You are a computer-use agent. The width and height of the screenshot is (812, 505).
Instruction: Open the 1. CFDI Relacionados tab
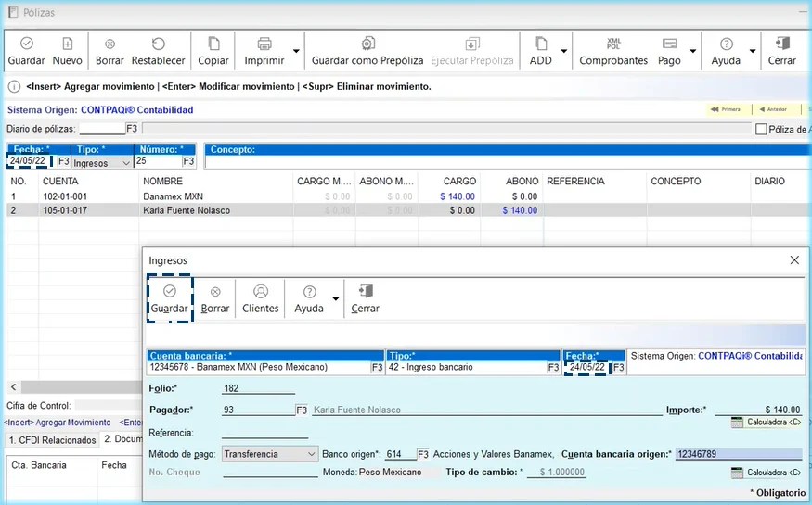coord(53,440)
